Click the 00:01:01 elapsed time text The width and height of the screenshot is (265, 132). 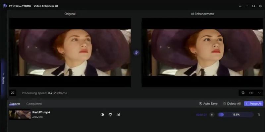(201, 115)
